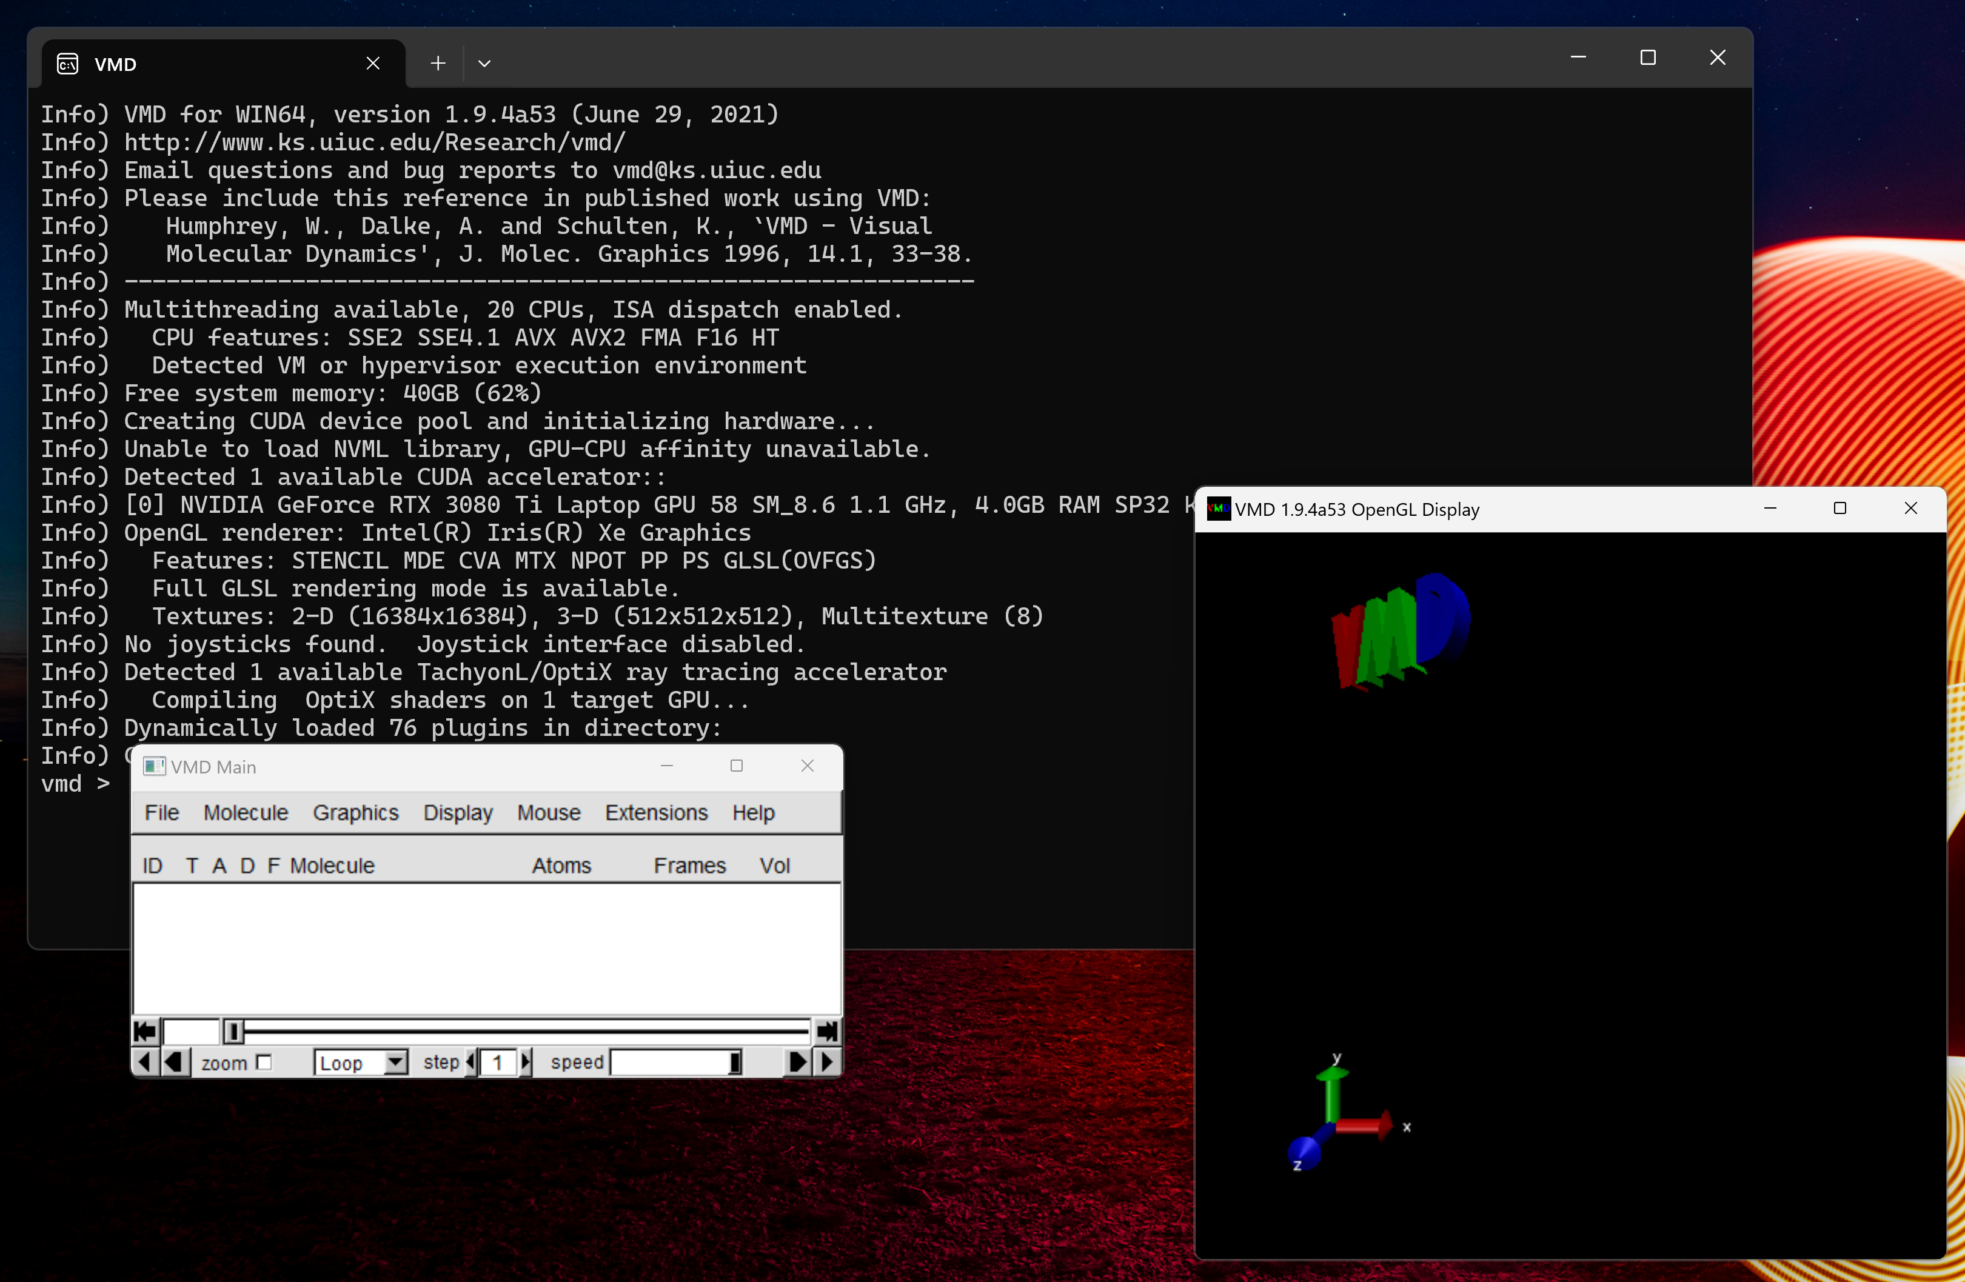Open terminal tab list dropdown chevron
Screen dimensions: 1965x1282
tap(484, 64)
